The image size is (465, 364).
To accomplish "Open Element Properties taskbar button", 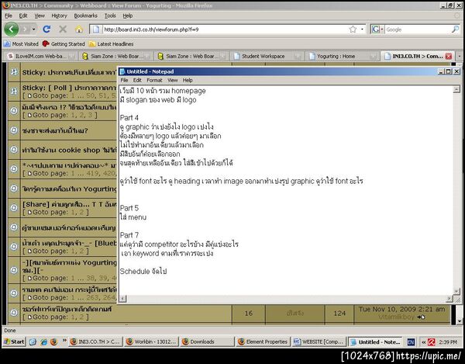I will [x=263, y=341].
